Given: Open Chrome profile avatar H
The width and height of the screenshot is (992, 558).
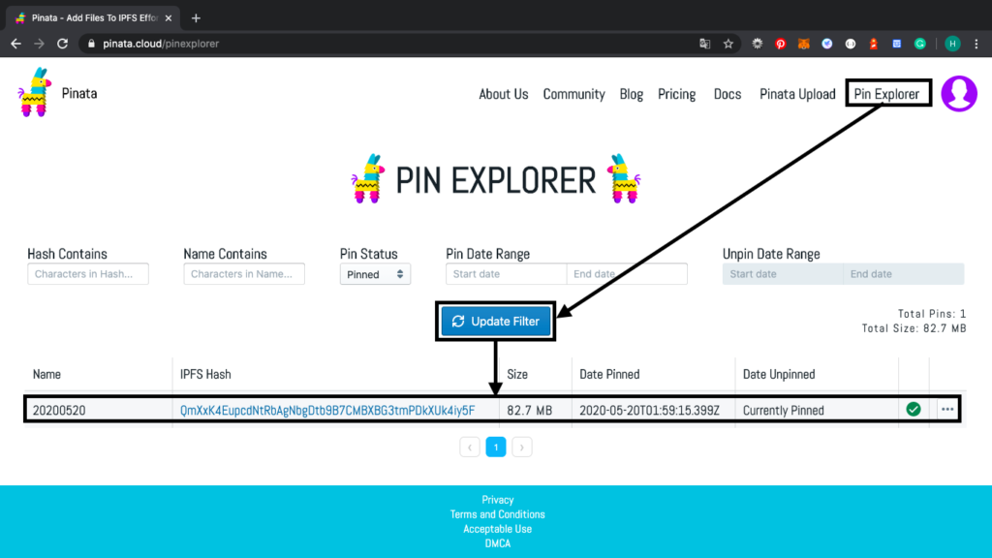Looking at the screenshot, I should click(x=952, y=44).
